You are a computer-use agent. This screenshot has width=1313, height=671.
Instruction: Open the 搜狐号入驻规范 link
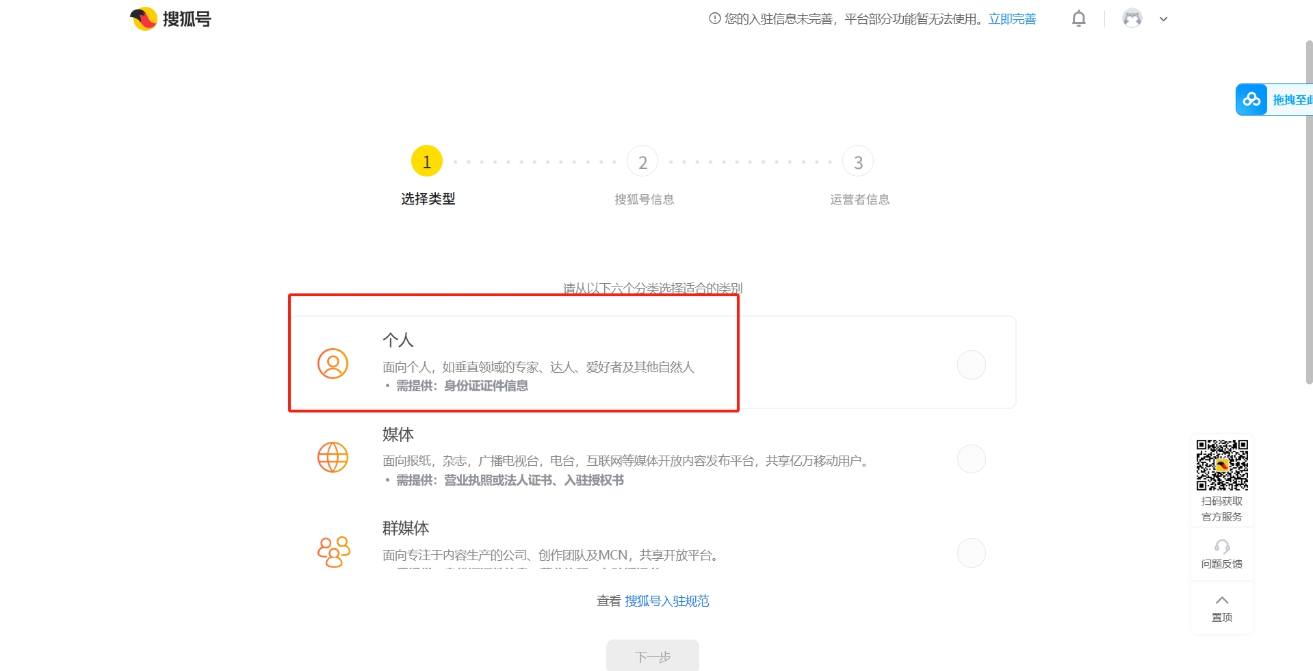667,601
